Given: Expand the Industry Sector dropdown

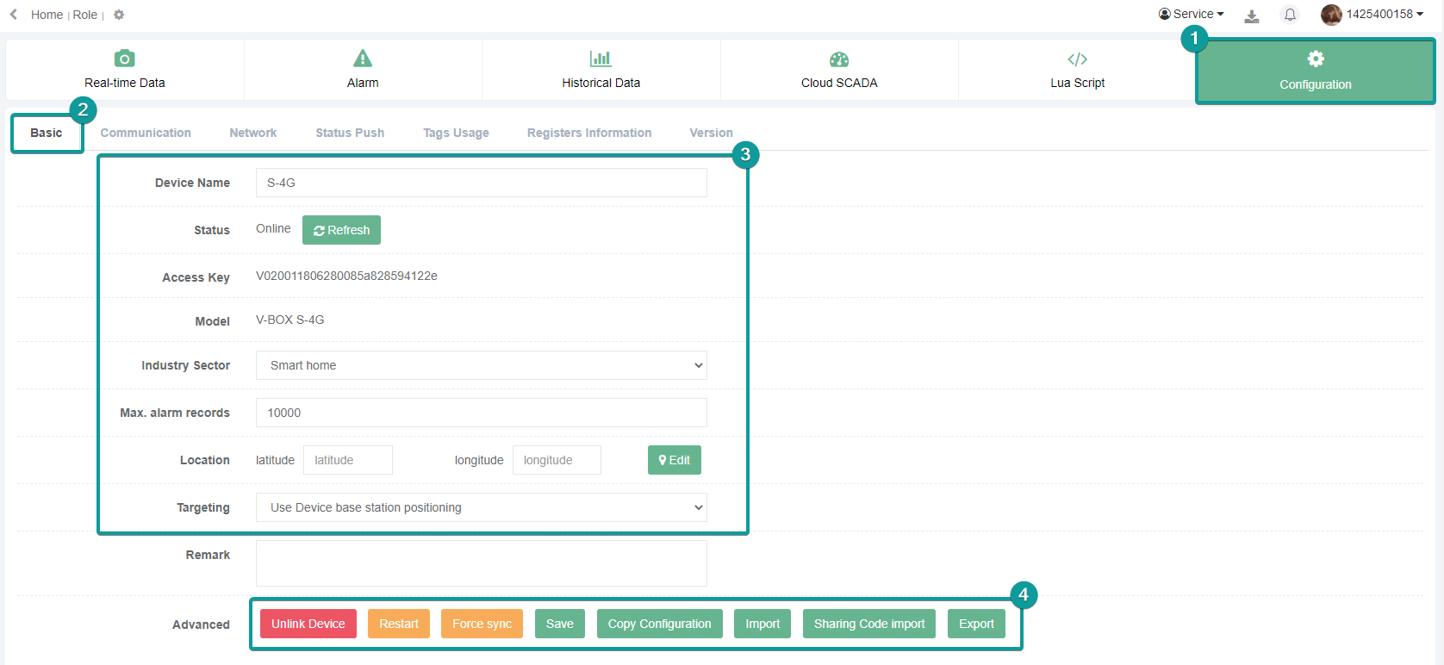Looking at the screenshot, I should (x=482, y=365).
